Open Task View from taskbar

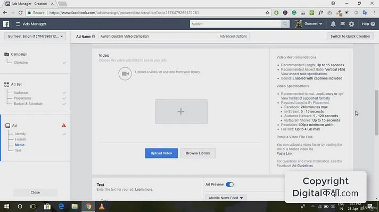34,207
